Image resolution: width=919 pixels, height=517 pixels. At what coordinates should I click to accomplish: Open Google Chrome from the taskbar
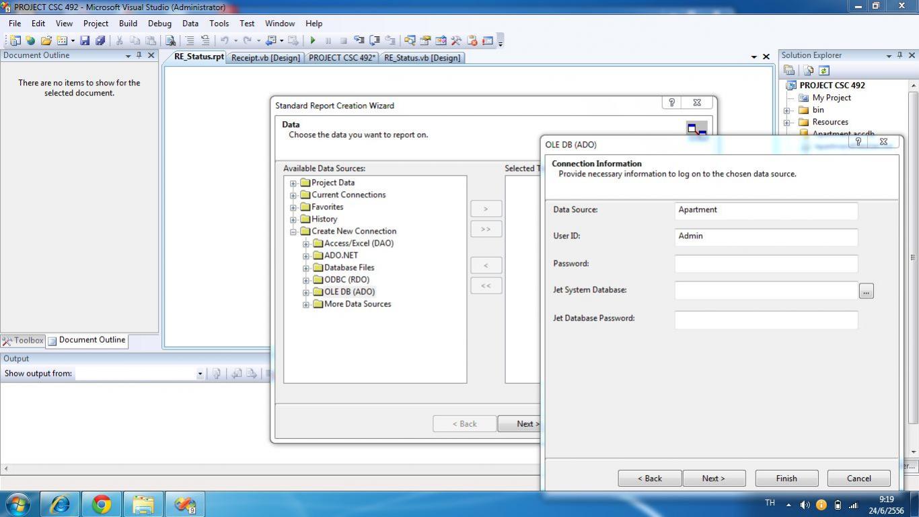click(102, 504)
